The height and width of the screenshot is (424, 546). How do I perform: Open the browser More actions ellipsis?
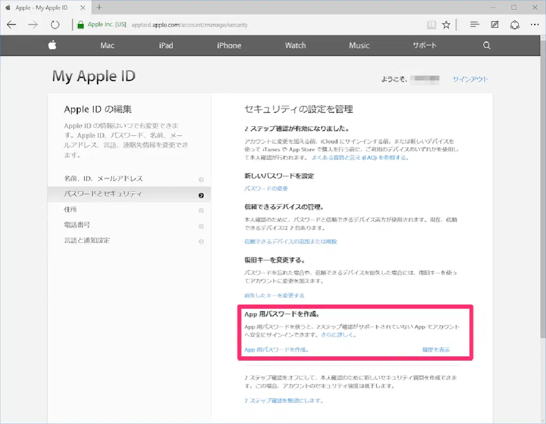point(535,25)
